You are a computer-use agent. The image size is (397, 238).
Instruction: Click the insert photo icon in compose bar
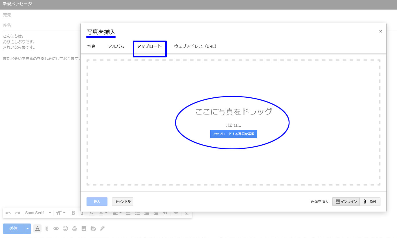click(x=84, y=228)
